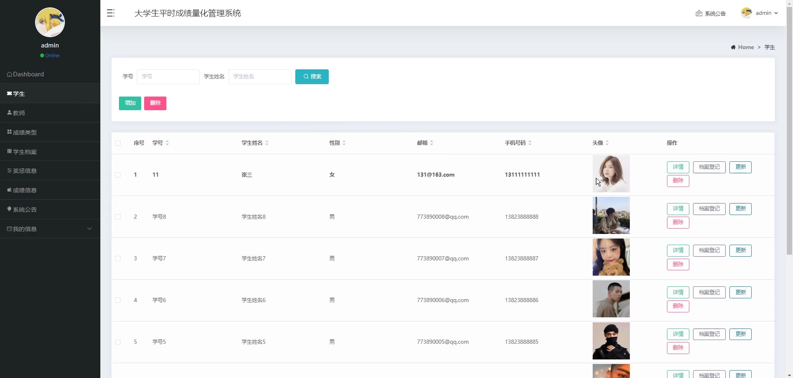Focus the 学生姓名 search input field
The width and height of the screenshot is (793, 378).
click(x=260, y=77)
